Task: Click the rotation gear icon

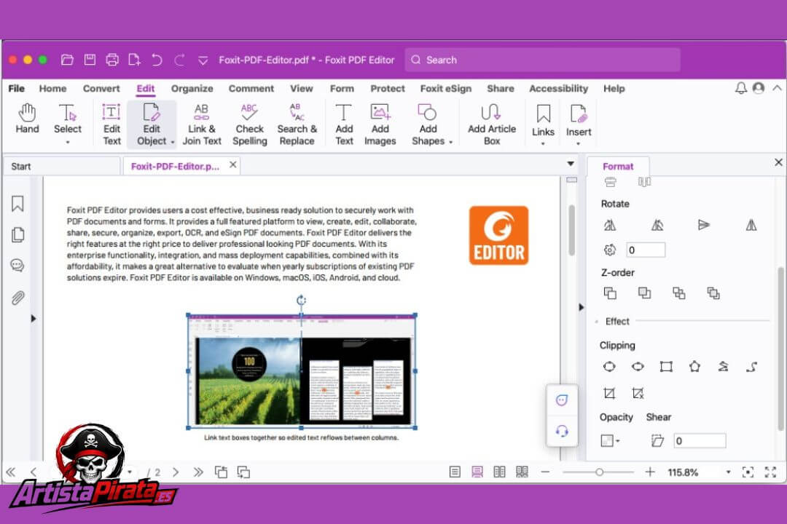Action: click(610, 250)
